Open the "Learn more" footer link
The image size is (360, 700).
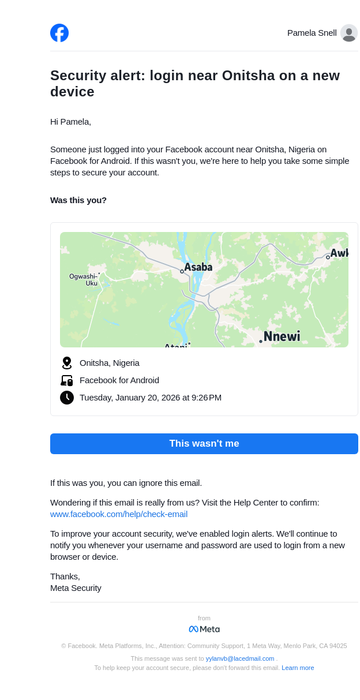tap(298, 668)
